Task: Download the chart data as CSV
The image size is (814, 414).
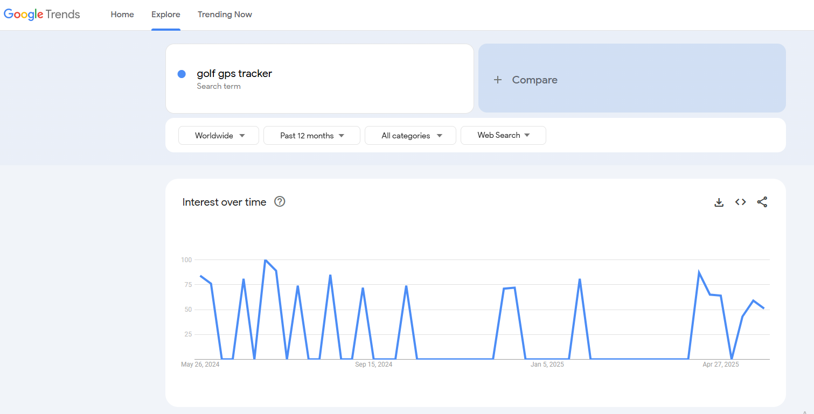Action: [719, 202]
